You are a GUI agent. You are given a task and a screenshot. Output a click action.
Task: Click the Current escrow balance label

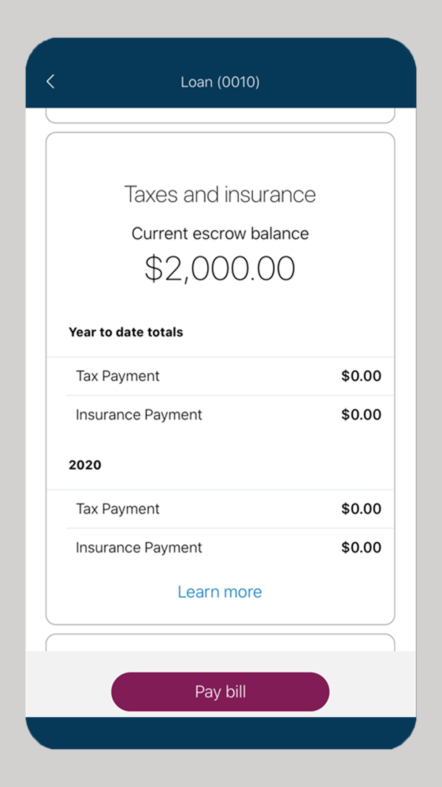[x=220, y=233]
